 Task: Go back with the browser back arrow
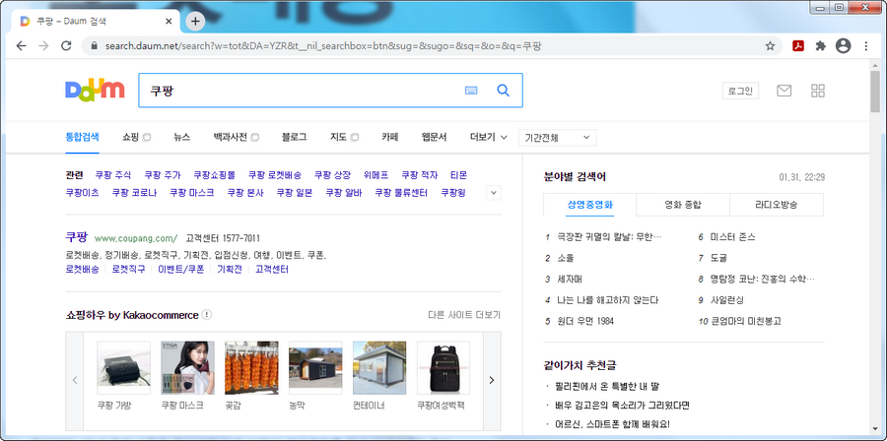coord(22,46)
